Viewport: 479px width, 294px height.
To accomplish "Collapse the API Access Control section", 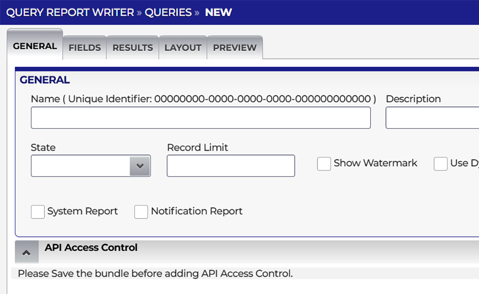I will click(26, 252).
